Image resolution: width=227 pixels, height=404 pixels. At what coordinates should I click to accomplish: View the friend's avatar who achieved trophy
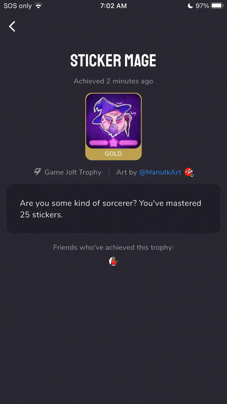[x=113, y=261]
